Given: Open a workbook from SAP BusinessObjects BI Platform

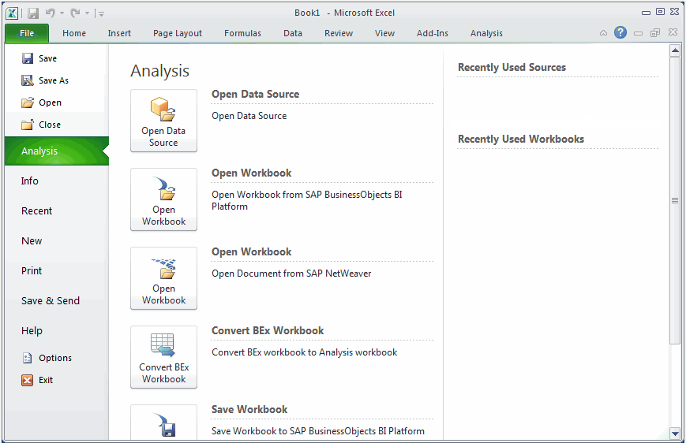Looking at the screenshot, I should coord(163,199).
